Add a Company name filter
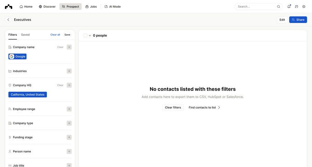This screenshot has width=312, height=167. 69,47
